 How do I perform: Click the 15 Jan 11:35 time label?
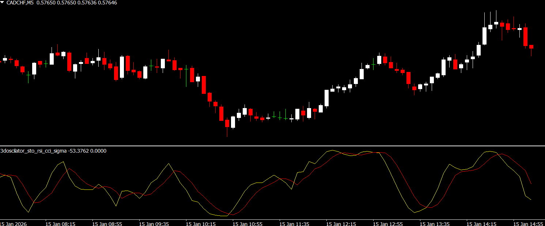[294, 223]
